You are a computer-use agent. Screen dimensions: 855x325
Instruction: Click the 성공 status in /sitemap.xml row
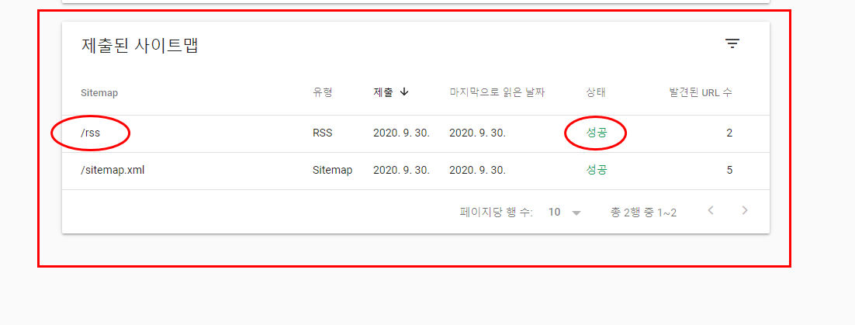pyautogui.click(x=596, y=170)
